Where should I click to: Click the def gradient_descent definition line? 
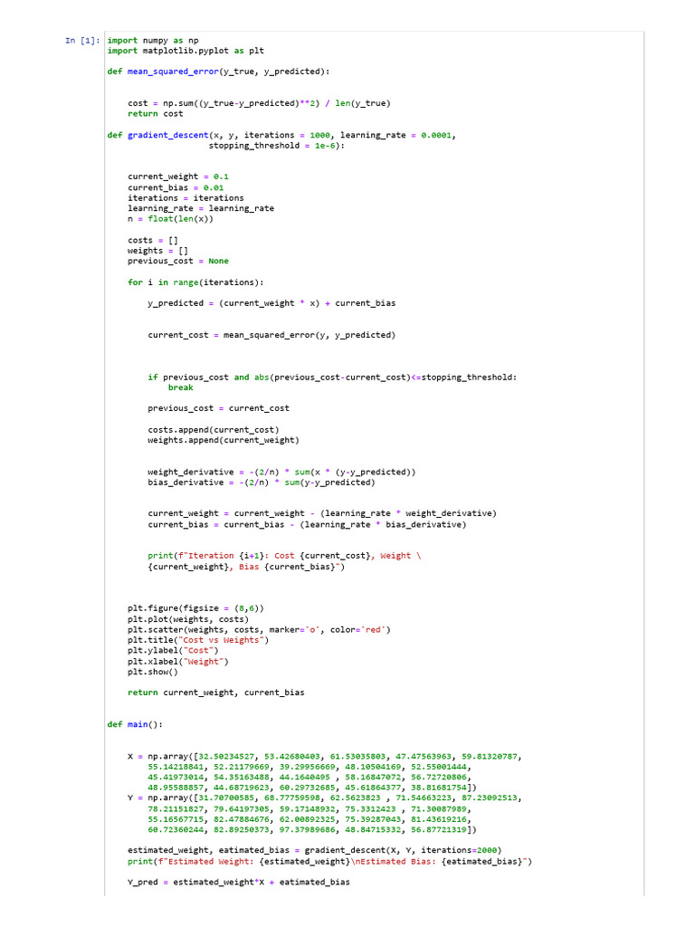281,136
